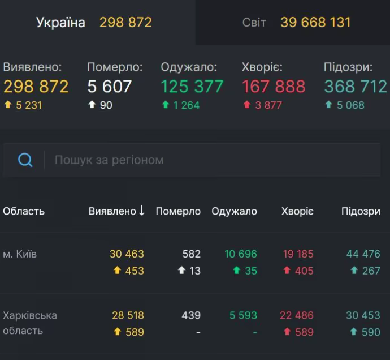Click the teal up arrow beside 5 068
The width and height of the screenshot is (390, 360).
[x=328, y=105]
